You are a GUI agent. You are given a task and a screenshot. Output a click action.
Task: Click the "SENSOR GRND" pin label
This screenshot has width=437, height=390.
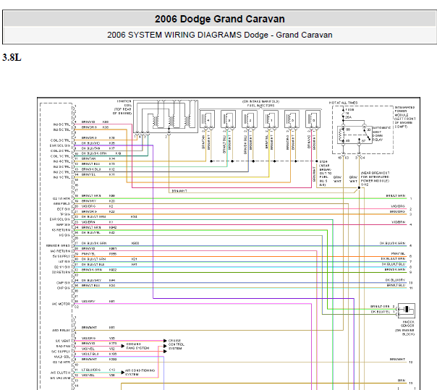tap(59, 245)
